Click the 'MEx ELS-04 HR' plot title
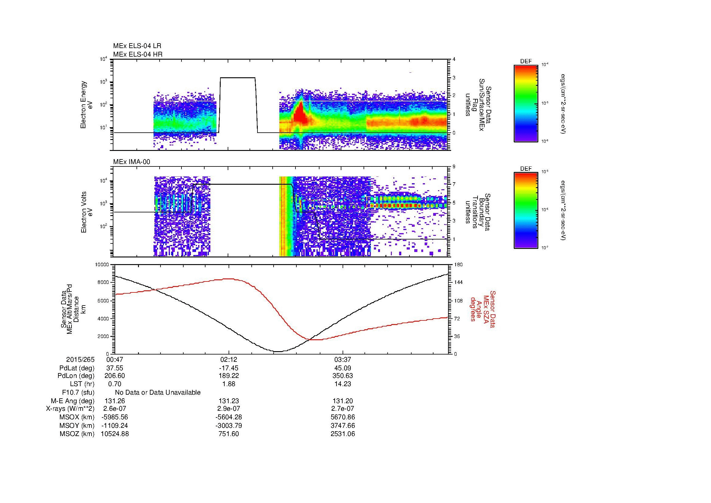 point(138,54)
